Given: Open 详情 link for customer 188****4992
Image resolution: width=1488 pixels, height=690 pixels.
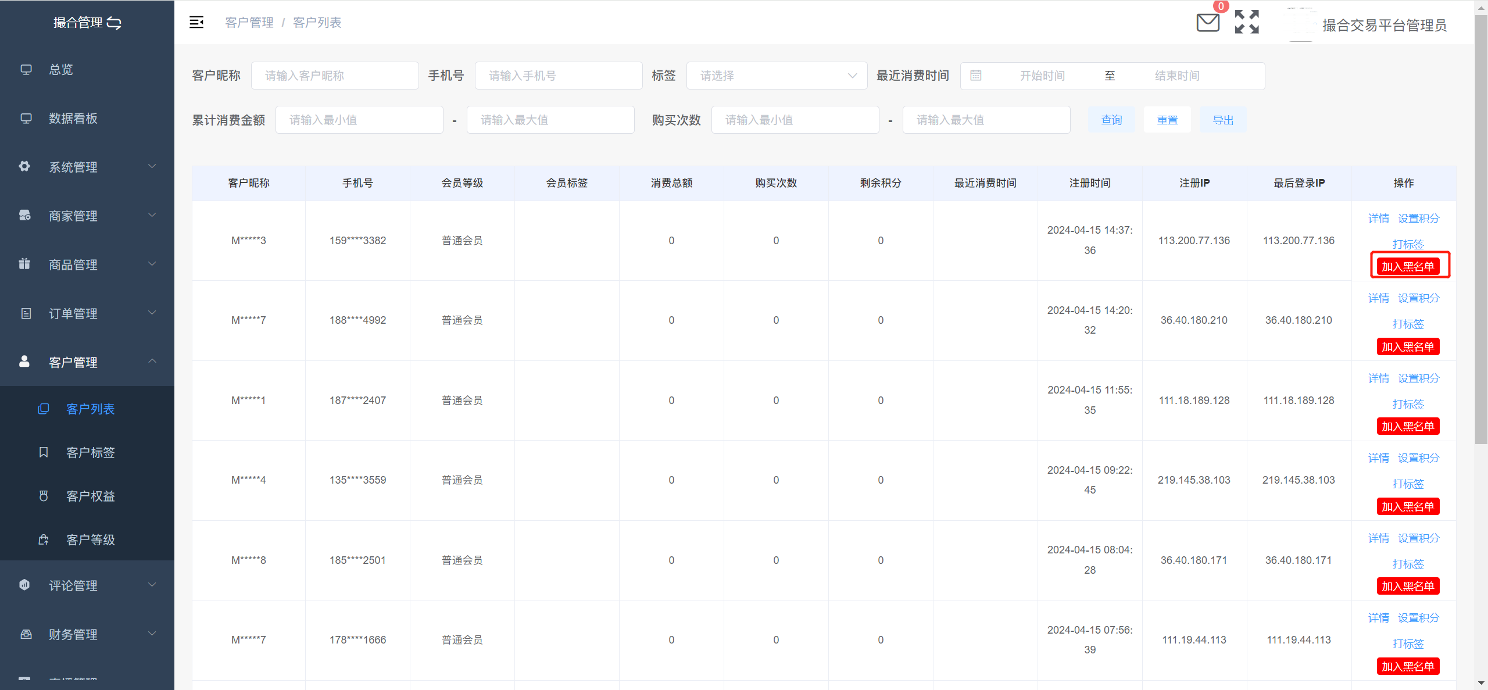Looking at the screenshot, I should pyautogui.click(x=1378, y=298).
